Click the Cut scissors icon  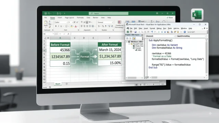[50, 22]
